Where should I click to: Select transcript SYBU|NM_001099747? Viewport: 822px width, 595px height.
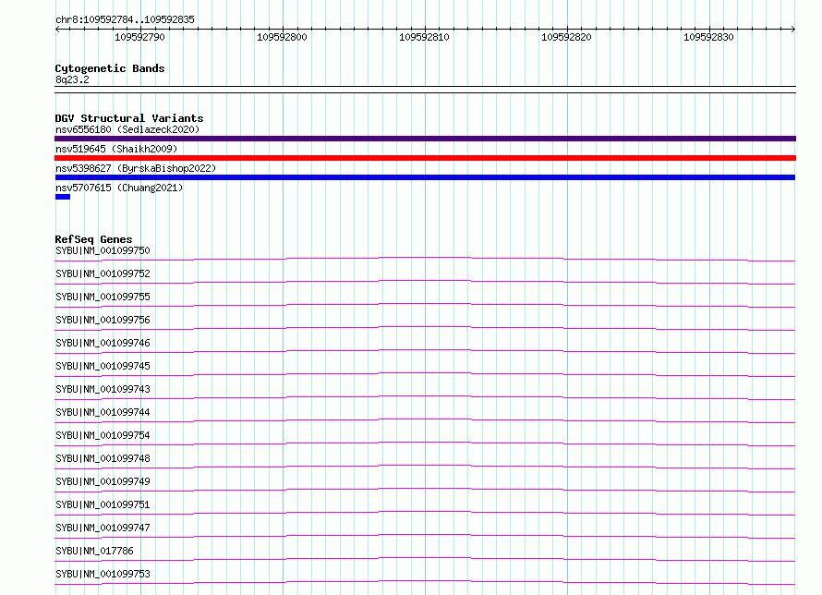[x=103, y=528]
